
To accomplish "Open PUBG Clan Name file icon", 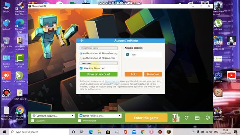I will (x=6, y=113).
